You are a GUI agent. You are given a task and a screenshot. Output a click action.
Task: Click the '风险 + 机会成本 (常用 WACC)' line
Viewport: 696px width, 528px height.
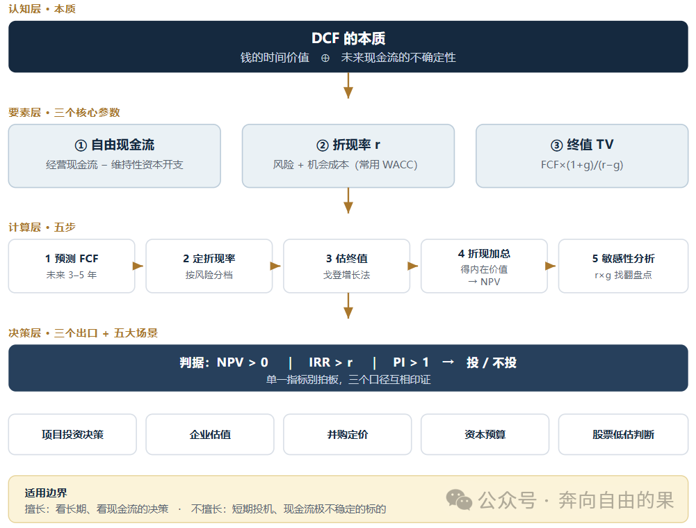[346, 165]
